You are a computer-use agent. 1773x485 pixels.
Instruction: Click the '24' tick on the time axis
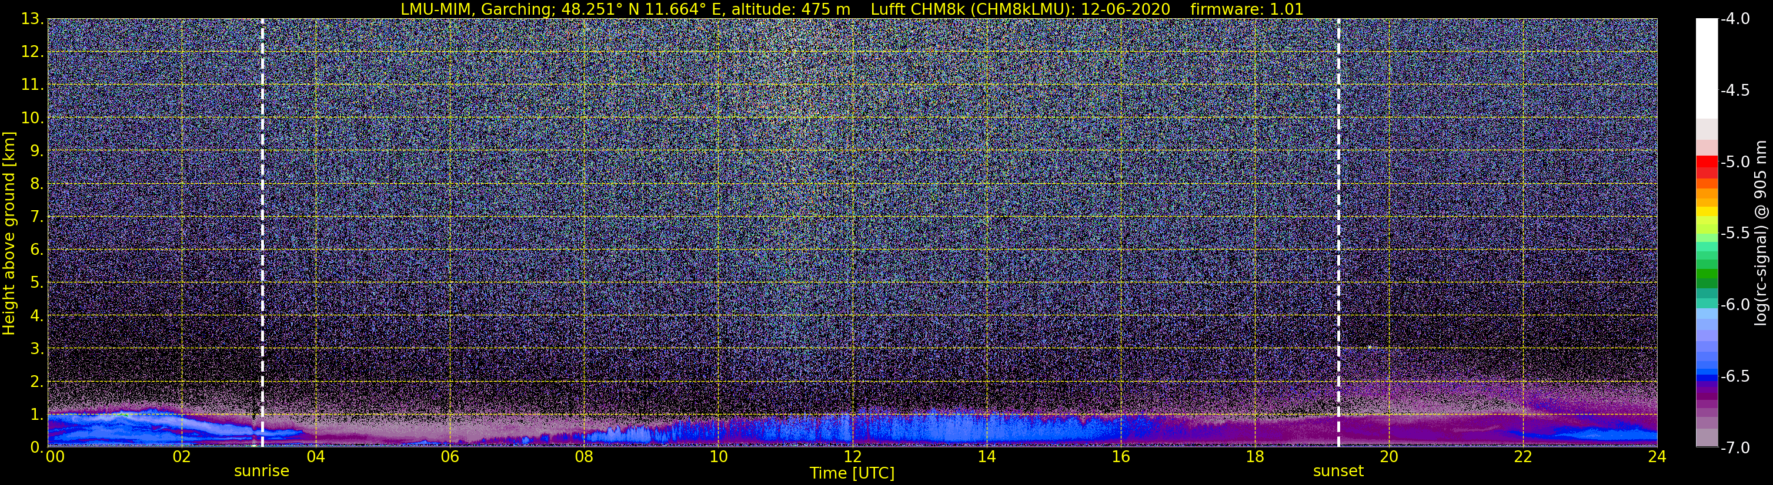point(1657,457)
